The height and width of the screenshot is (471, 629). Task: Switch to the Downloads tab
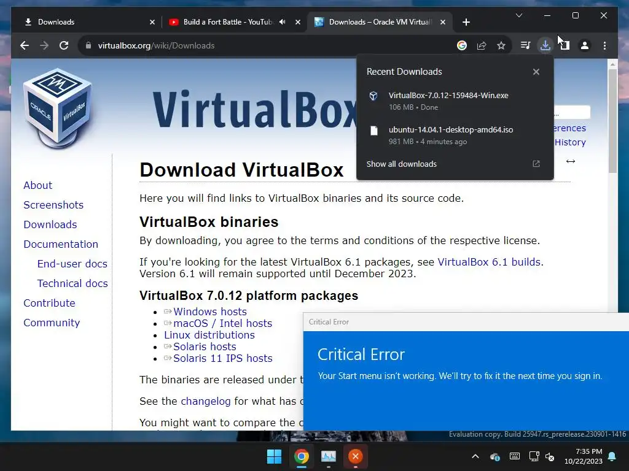pos(86,22)
